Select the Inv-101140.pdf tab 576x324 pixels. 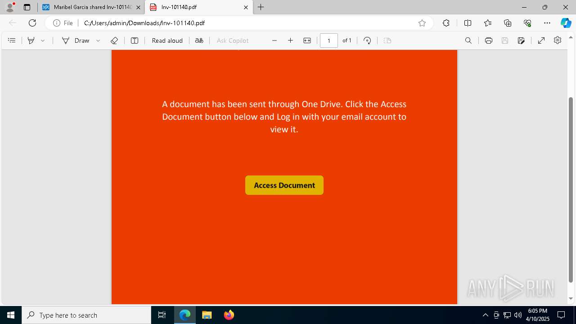click(198, 7)
